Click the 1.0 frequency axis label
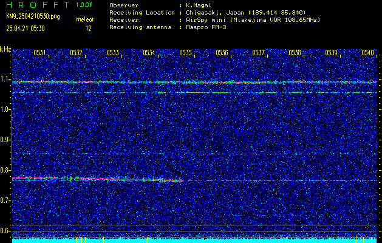This screenshot has height=243, width=382. [x=5, y=110]
